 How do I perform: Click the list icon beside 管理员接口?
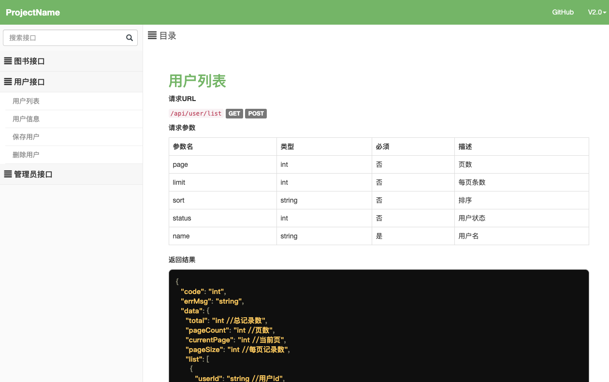click(8, 174)
